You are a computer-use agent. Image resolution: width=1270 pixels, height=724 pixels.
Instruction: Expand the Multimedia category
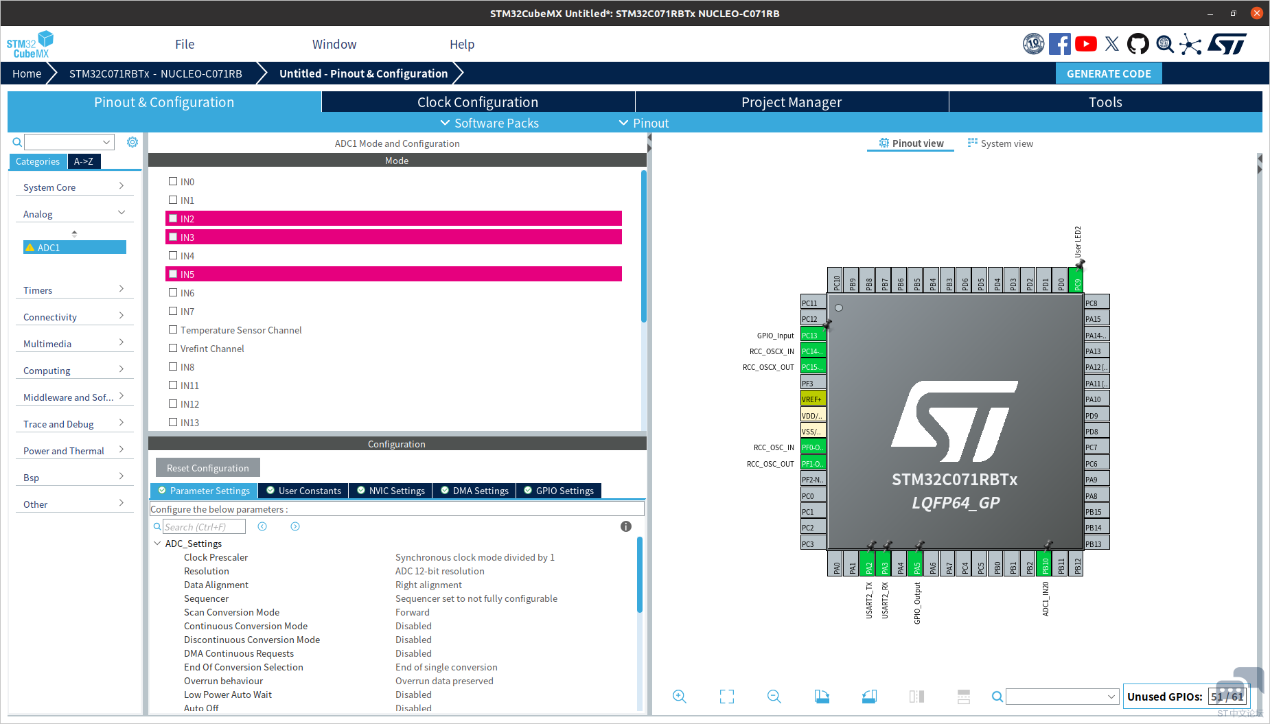point(74,344)
